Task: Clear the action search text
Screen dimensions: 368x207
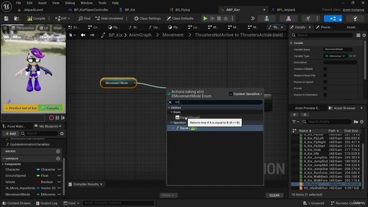Action: [170, 102]
